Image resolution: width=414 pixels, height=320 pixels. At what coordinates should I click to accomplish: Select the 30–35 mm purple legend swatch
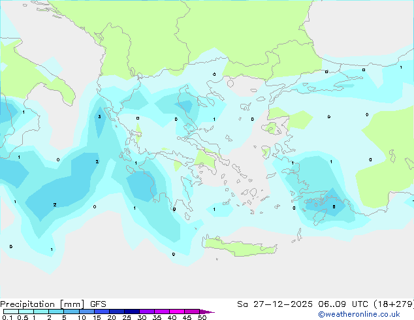click(x=146, y=312)
